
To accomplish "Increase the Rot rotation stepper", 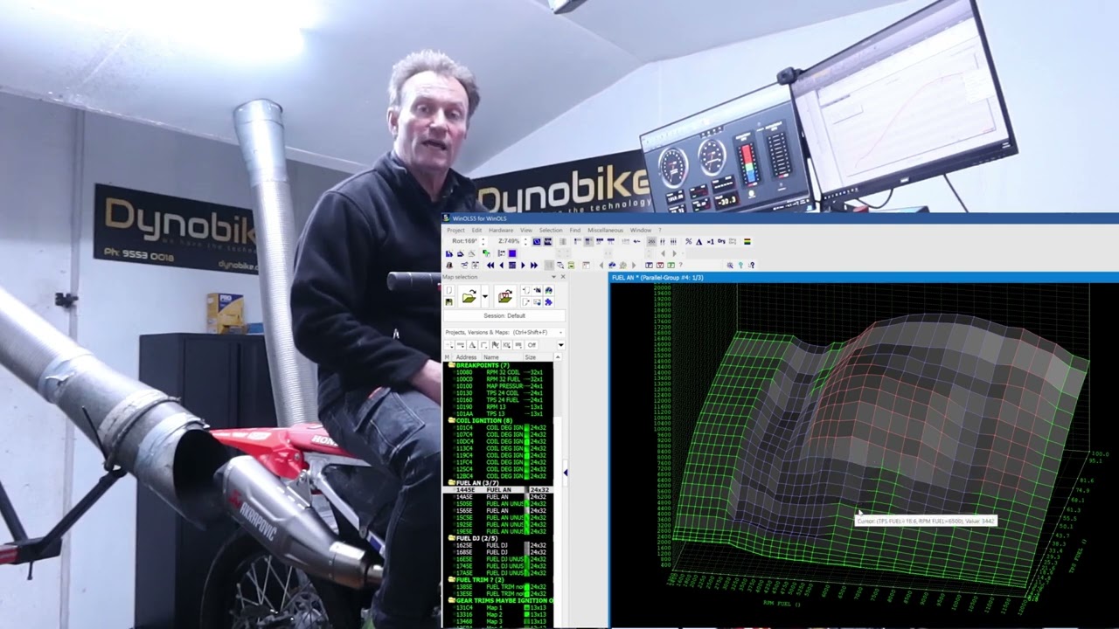I will tap(483, 238).
